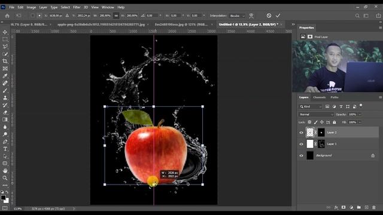Open the Properties panel flyout menu
This screenshot has width=383, height=215.
tap(381, 27)
